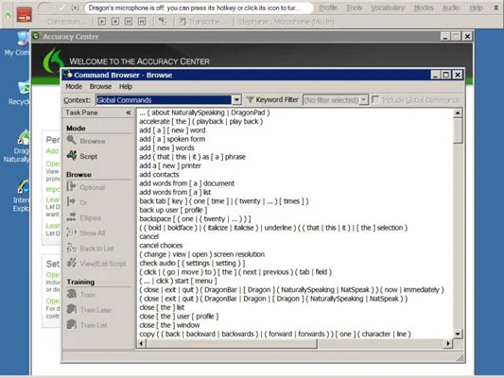Click the Optional browse icon
Image resolution: width=504 pixels, height=378 pixels.
[x=71, y=187]
